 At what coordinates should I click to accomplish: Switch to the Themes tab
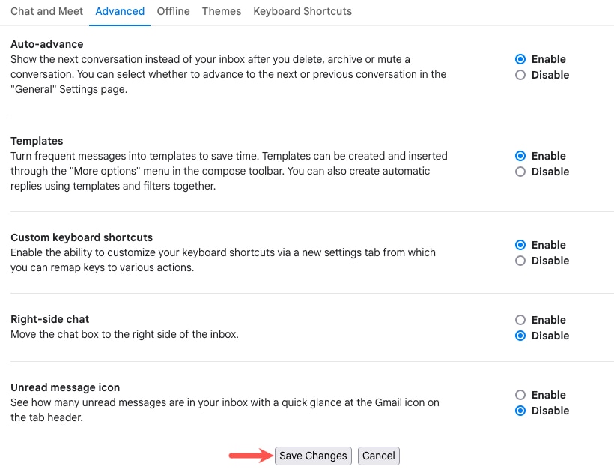pos(221,11)
